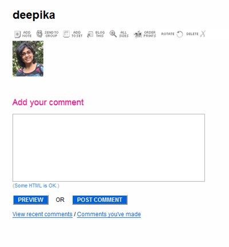Click the ADD NOTE toolbar label

[x=27, y=34]
